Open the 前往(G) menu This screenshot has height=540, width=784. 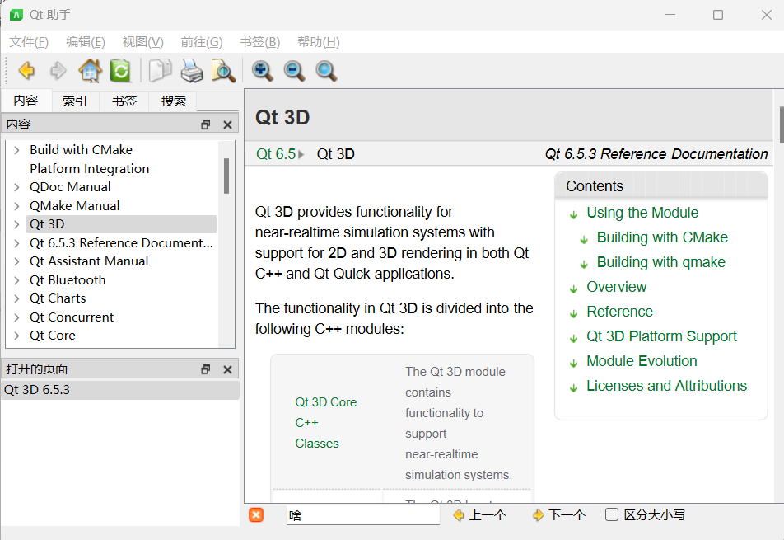click(x=202, y=42)
